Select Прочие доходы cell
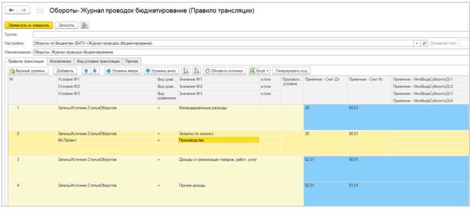The width and height of the screenshot is (470, 210). pos(218,185)
